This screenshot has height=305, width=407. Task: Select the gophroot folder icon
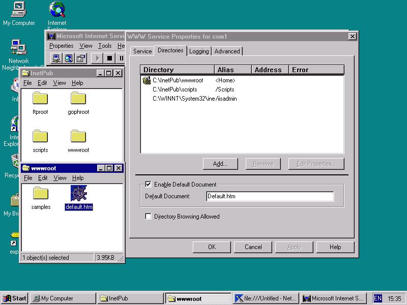coord(78,99)
